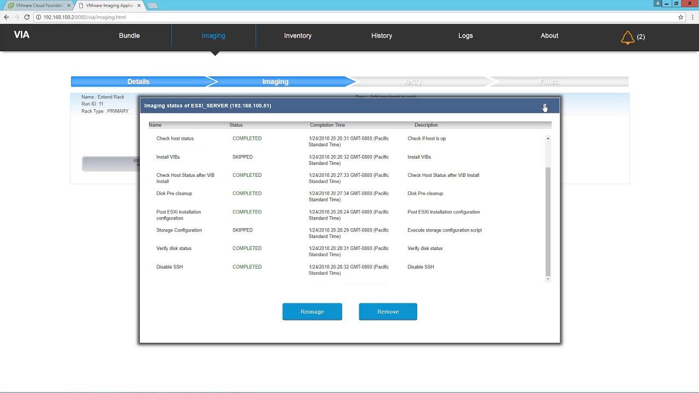Close the VMware Cloud Foundation tab

pyautogui.click(x=69, y=5)
